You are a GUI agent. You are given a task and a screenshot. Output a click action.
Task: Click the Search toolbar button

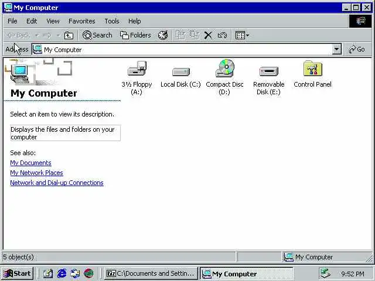(x=97, y=35)
